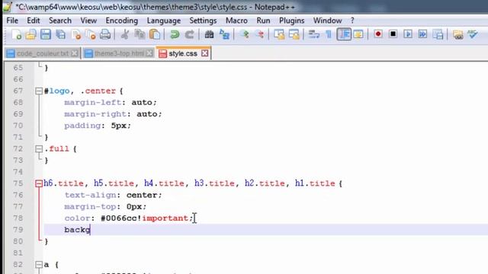Click the macro Playback icon
The image size is (488, 274).
tap(408, 34)
